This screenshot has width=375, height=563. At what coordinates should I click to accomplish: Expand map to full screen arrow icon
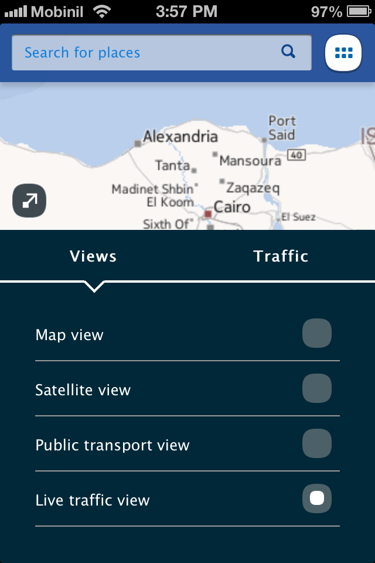(x=29, y=201)
